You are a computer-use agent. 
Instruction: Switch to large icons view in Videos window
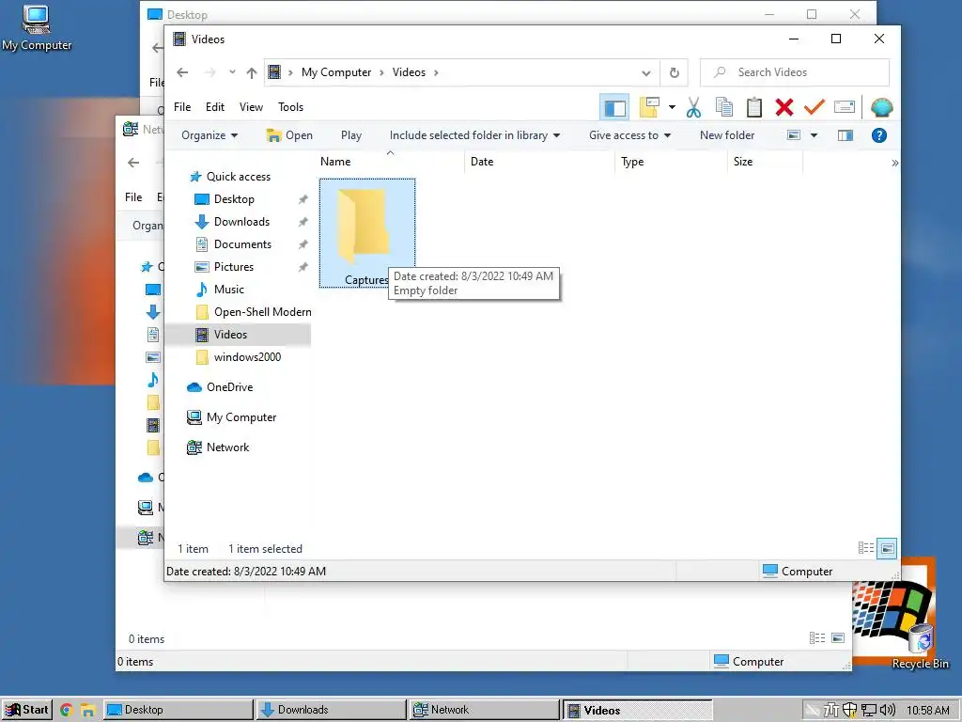(x=887, y=548)
